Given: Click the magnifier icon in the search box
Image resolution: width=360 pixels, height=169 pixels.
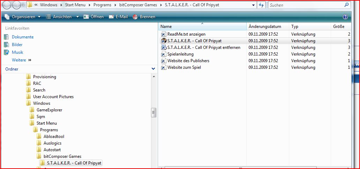Looking at the screenshot, I should pos(347,5).
